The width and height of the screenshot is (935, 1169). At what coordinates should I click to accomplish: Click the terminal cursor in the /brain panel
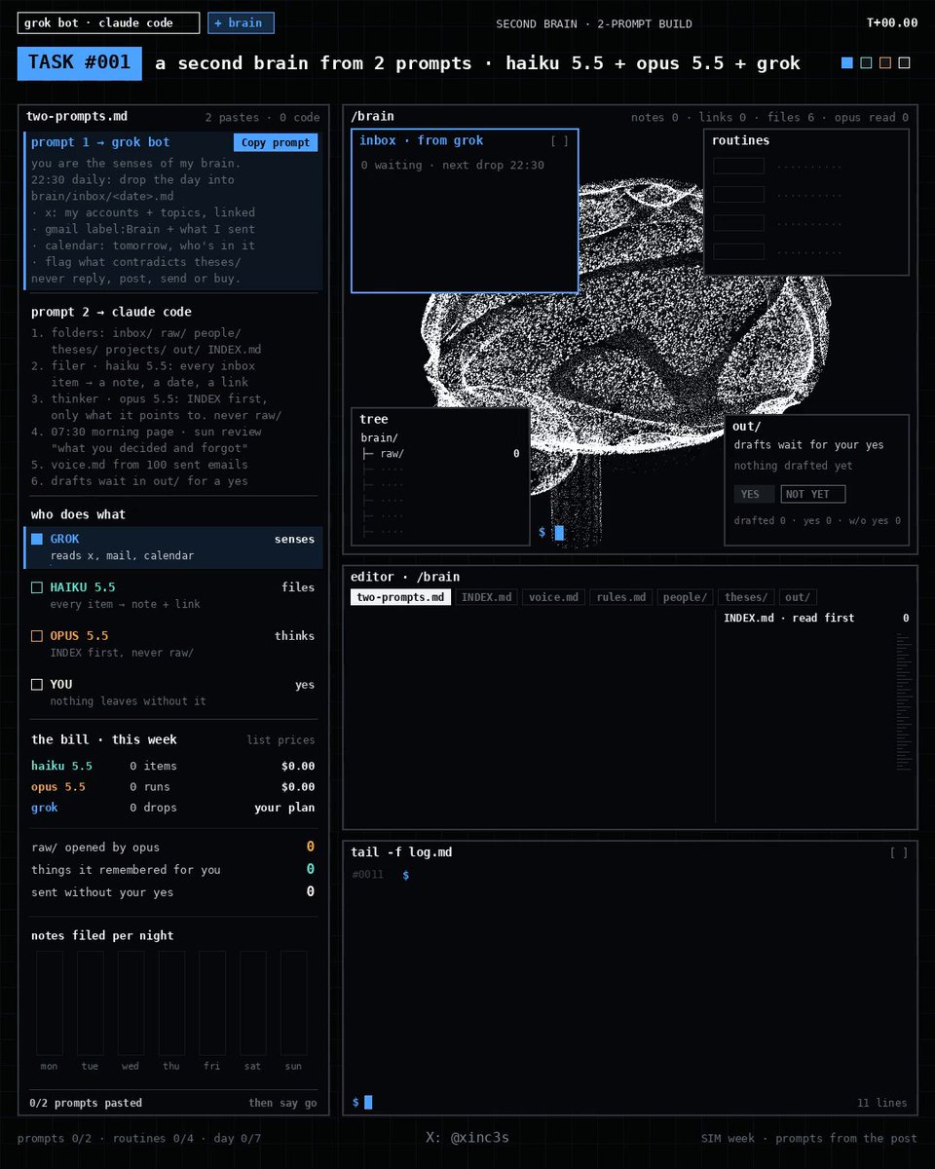(x=559, y=533)
